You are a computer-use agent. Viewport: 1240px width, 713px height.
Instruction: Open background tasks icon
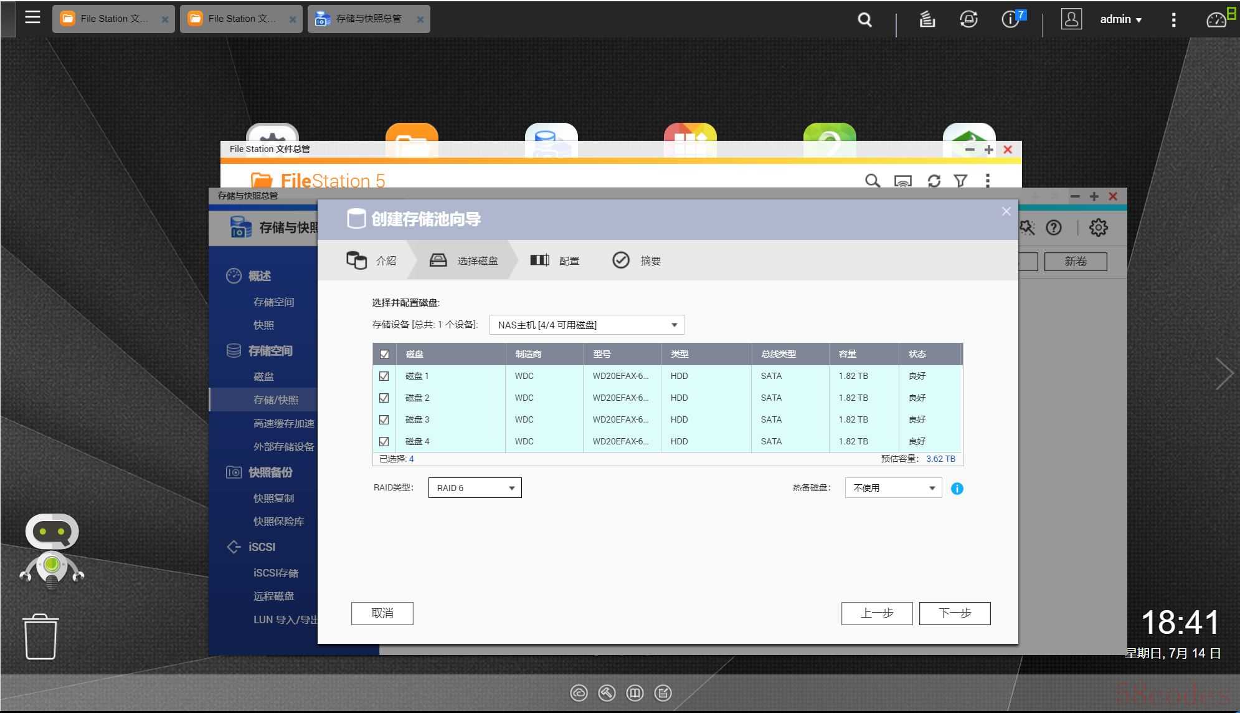click(x=927, y=19)
